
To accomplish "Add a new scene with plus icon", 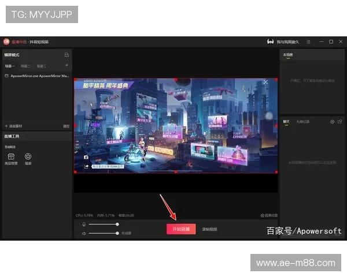I will [x=67, y=65].
